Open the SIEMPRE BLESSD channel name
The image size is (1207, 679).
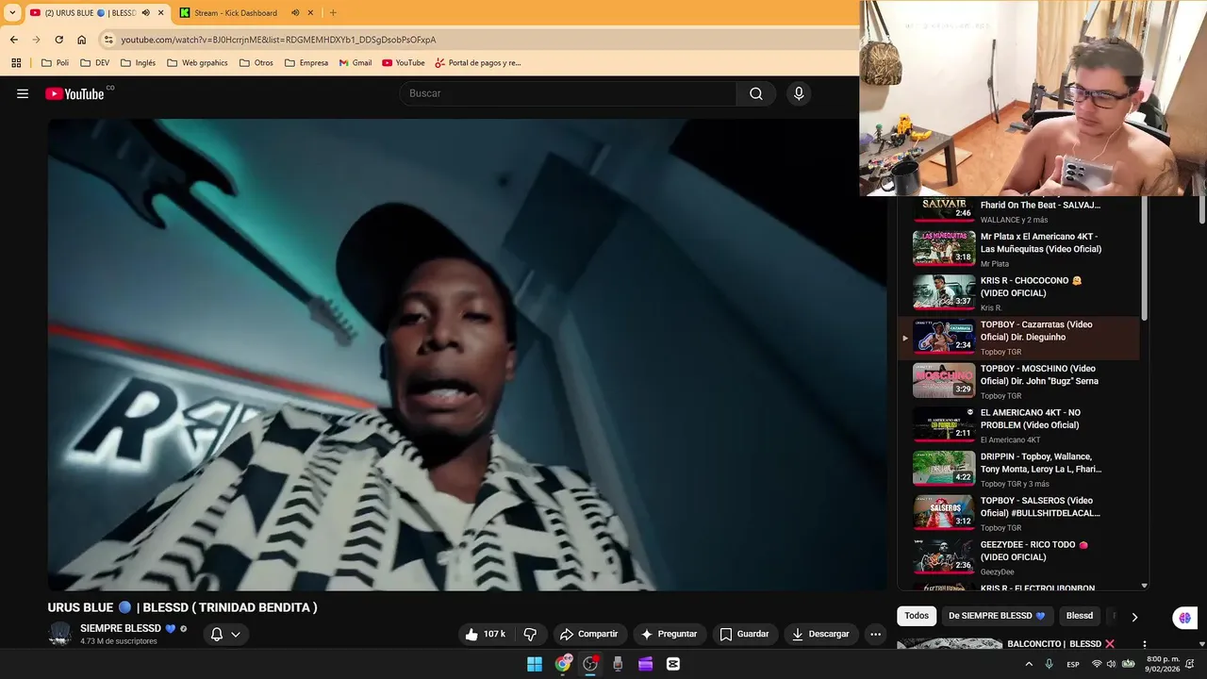122,628
